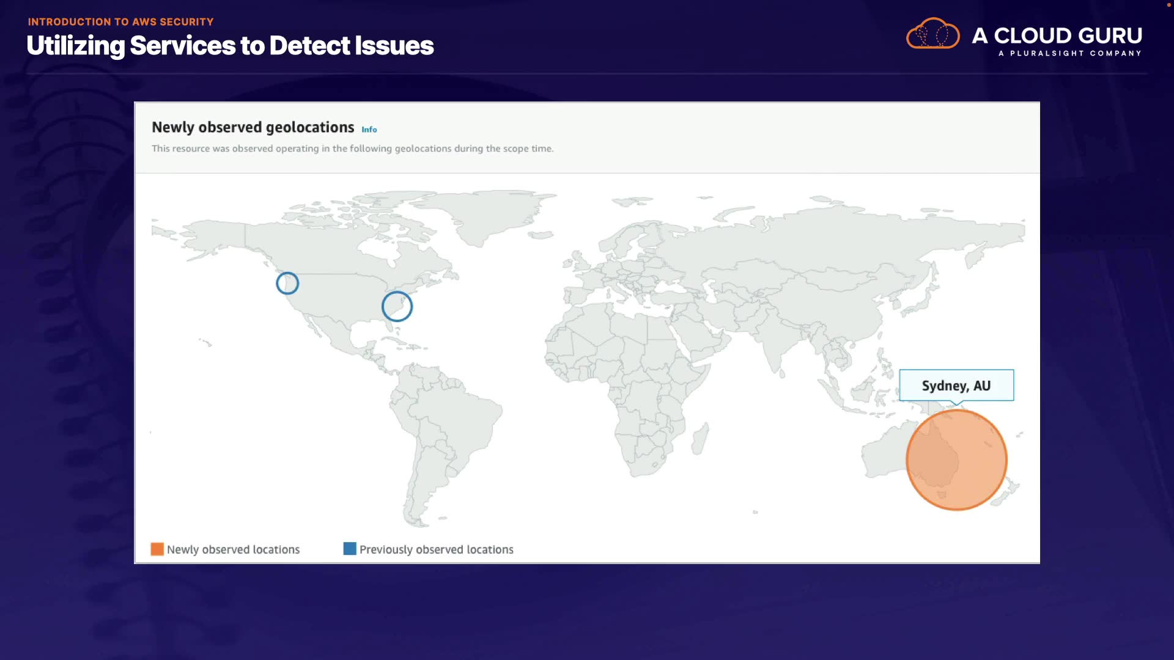Viewport: 1174px width, 660px height.
Task: Click the A CLOUD GURU brand text
Action: [x=1057, y=35]
